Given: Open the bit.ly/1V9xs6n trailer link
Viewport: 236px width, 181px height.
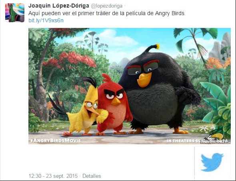Looking at the screenshot, I should tap(46, 20).
